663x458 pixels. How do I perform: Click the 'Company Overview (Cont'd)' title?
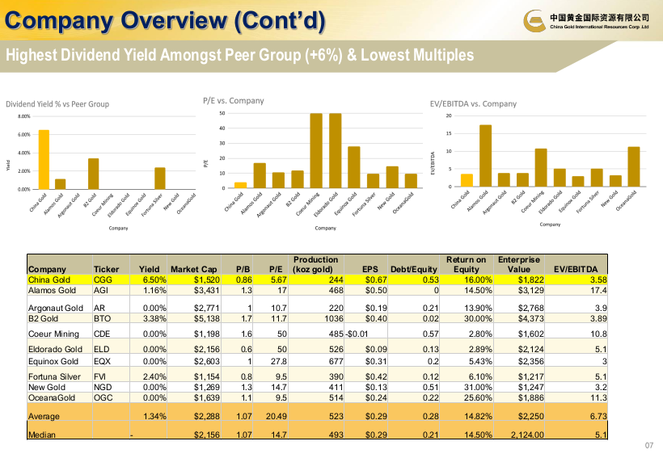[x=165, y=21]
